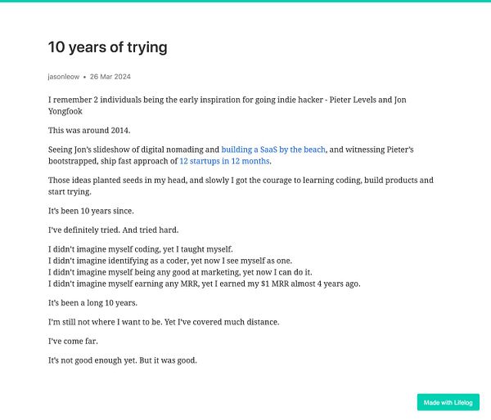Screen dimensions: 491x420
Task: Click the '10 years of trying' title
Action: [108, 47]
